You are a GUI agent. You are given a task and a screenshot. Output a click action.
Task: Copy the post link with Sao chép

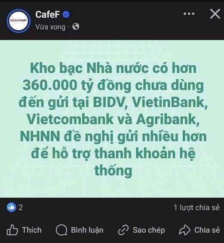(x=149, y=230)
